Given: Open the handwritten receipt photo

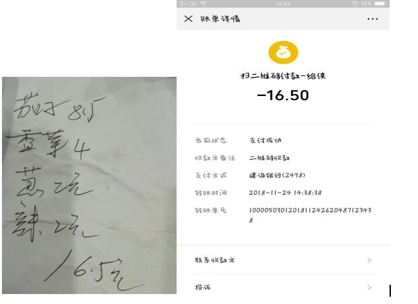Looking at the screenshot, I should point(89,185).
